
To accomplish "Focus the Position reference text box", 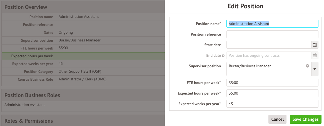I will tap(272, 34).
